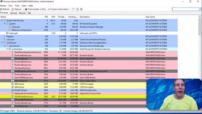Sort by the Working set column header
The image size is (202, 114).
73,17
